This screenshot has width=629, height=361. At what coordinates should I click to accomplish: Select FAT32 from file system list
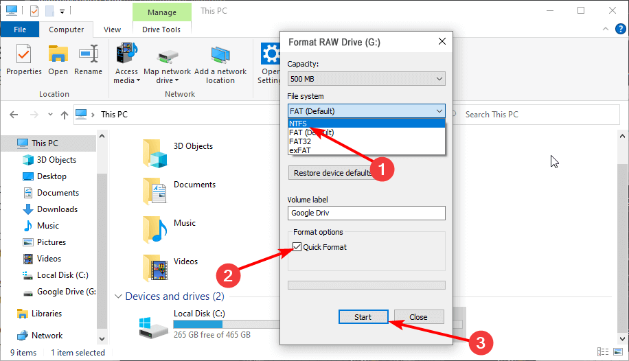(366, 141)
